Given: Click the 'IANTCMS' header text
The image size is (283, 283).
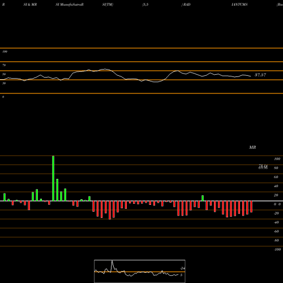Looking at the screenshot, I should (x=239, y=5).
